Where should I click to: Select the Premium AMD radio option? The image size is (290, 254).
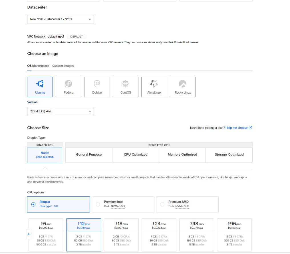tap(163, 204)
